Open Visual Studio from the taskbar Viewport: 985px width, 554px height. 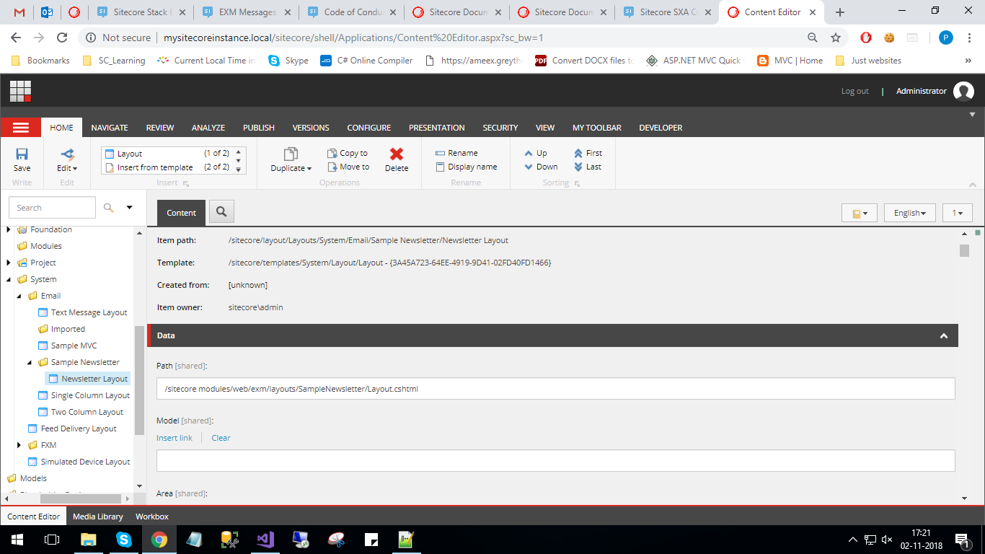[265, 539]
